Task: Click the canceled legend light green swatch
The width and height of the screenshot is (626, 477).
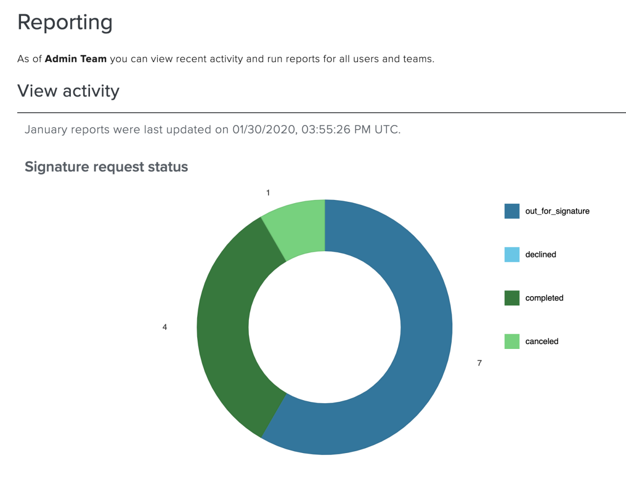Action: coord(512,342)
